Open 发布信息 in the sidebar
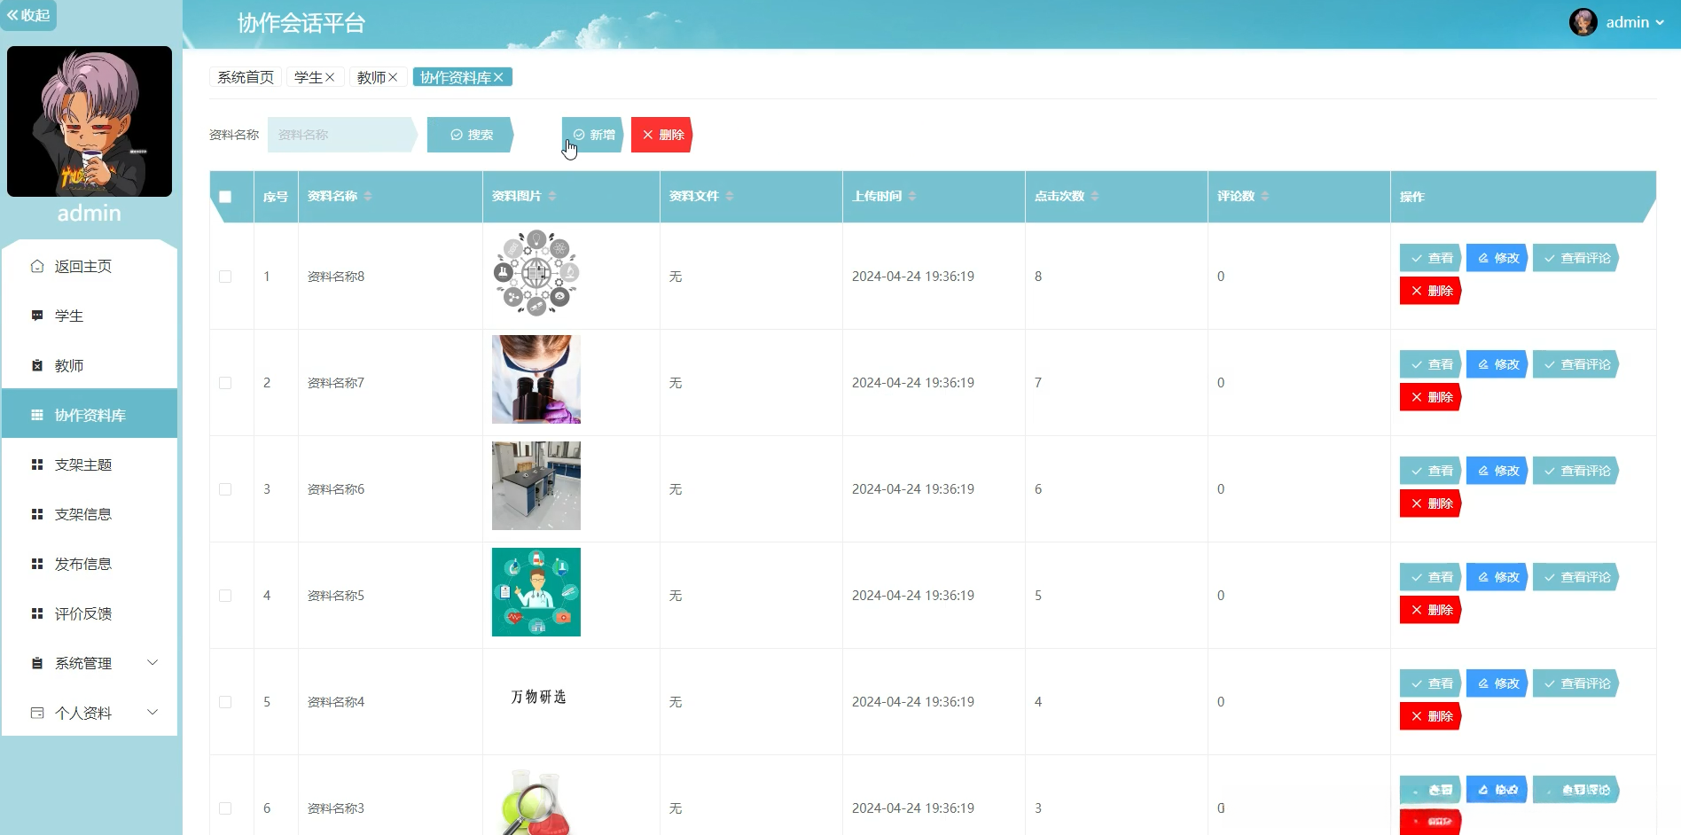 coord(90,564)
